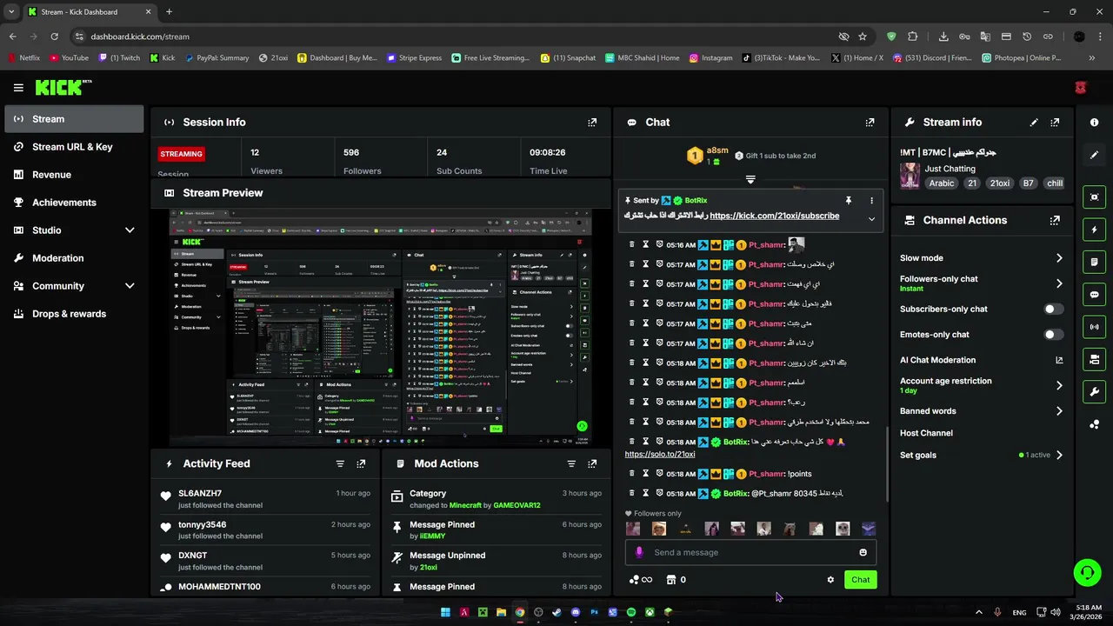Pop out the Stream info panel
The width and height of the screenshot is (1113, 626).
[1055, 123]
